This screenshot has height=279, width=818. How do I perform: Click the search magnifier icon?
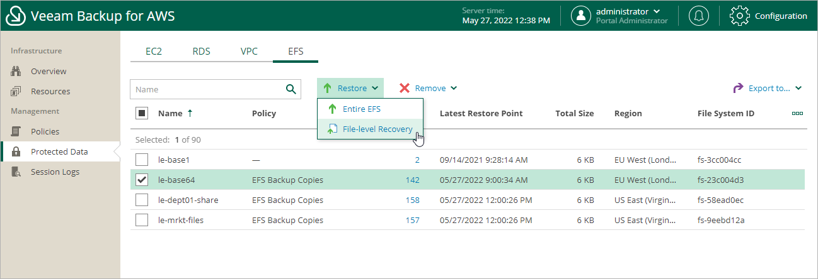click(x=291, y=89)
